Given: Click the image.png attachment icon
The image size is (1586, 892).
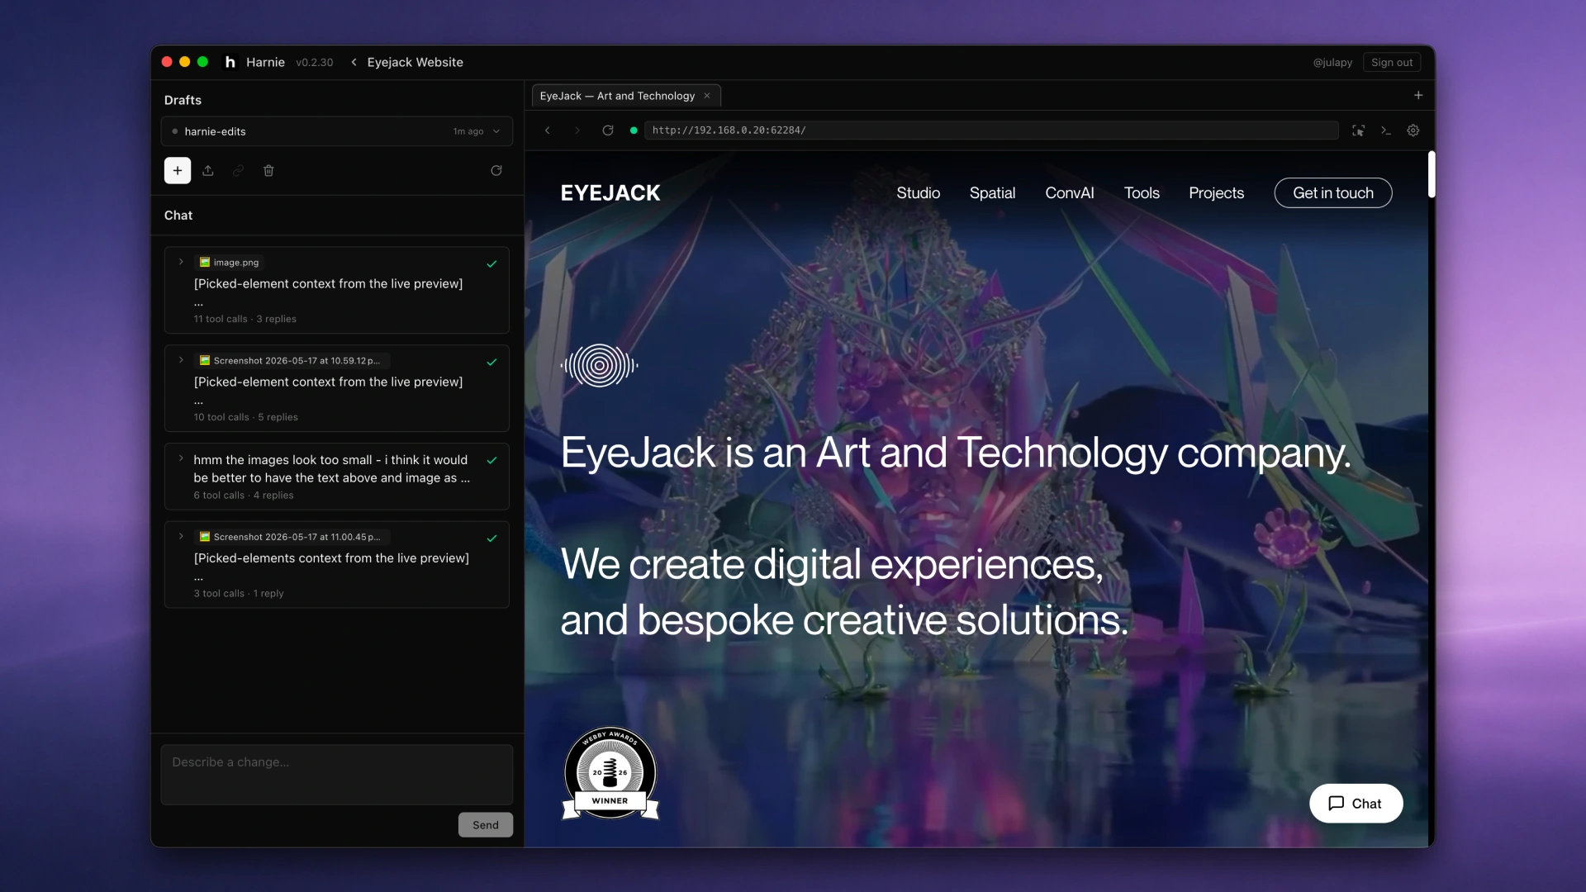Looking at the screenshot, I should pos(205,262).
